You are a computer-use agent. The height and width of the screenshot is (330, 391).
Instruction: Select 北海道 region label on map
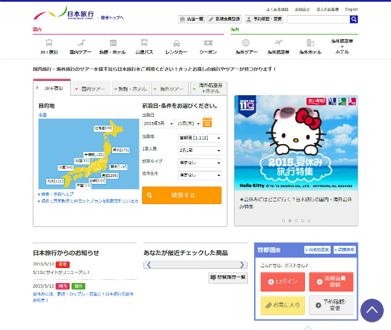point(103,128)
